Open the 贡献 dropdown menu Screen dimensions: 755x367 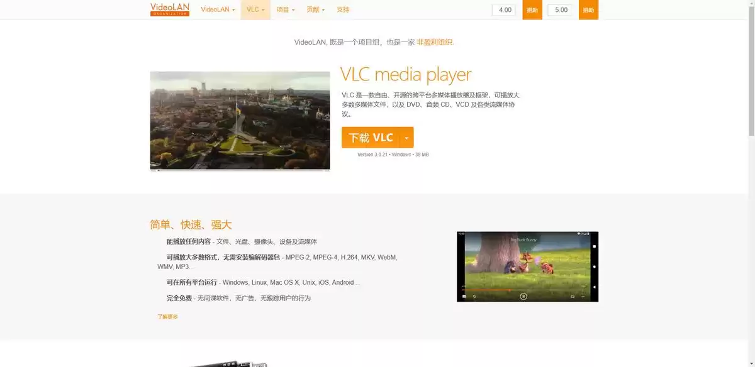click(315, 9)
